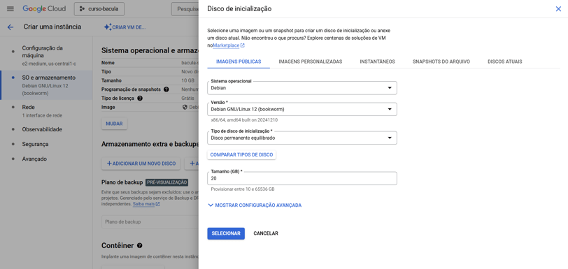Click the text 'Provisionar entre 10 e 65536 GB'
The image size is (568, 269).
tap(243, 189)
